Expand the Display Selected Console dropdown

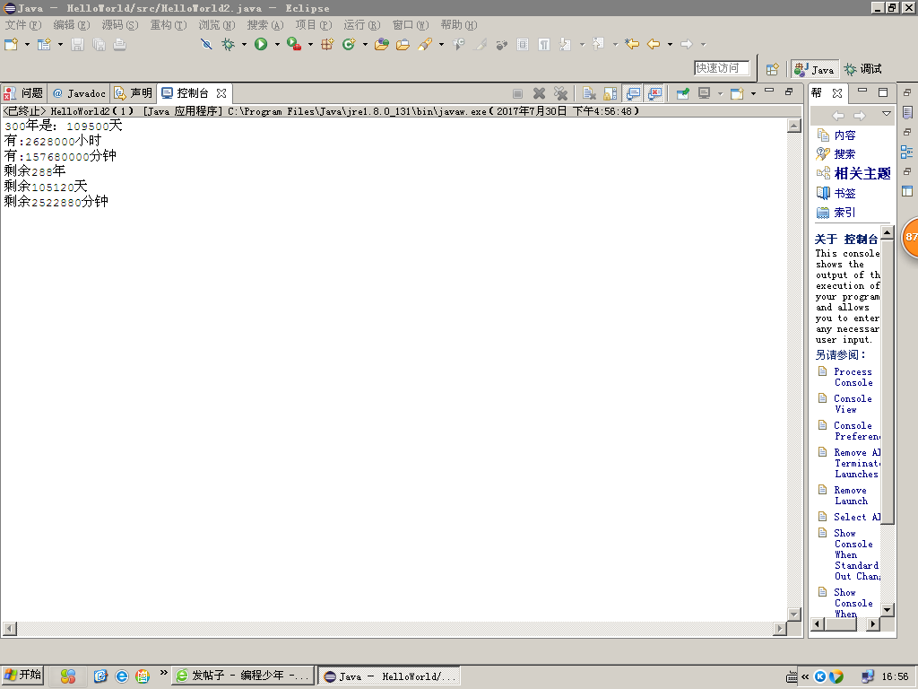(720, 93)
